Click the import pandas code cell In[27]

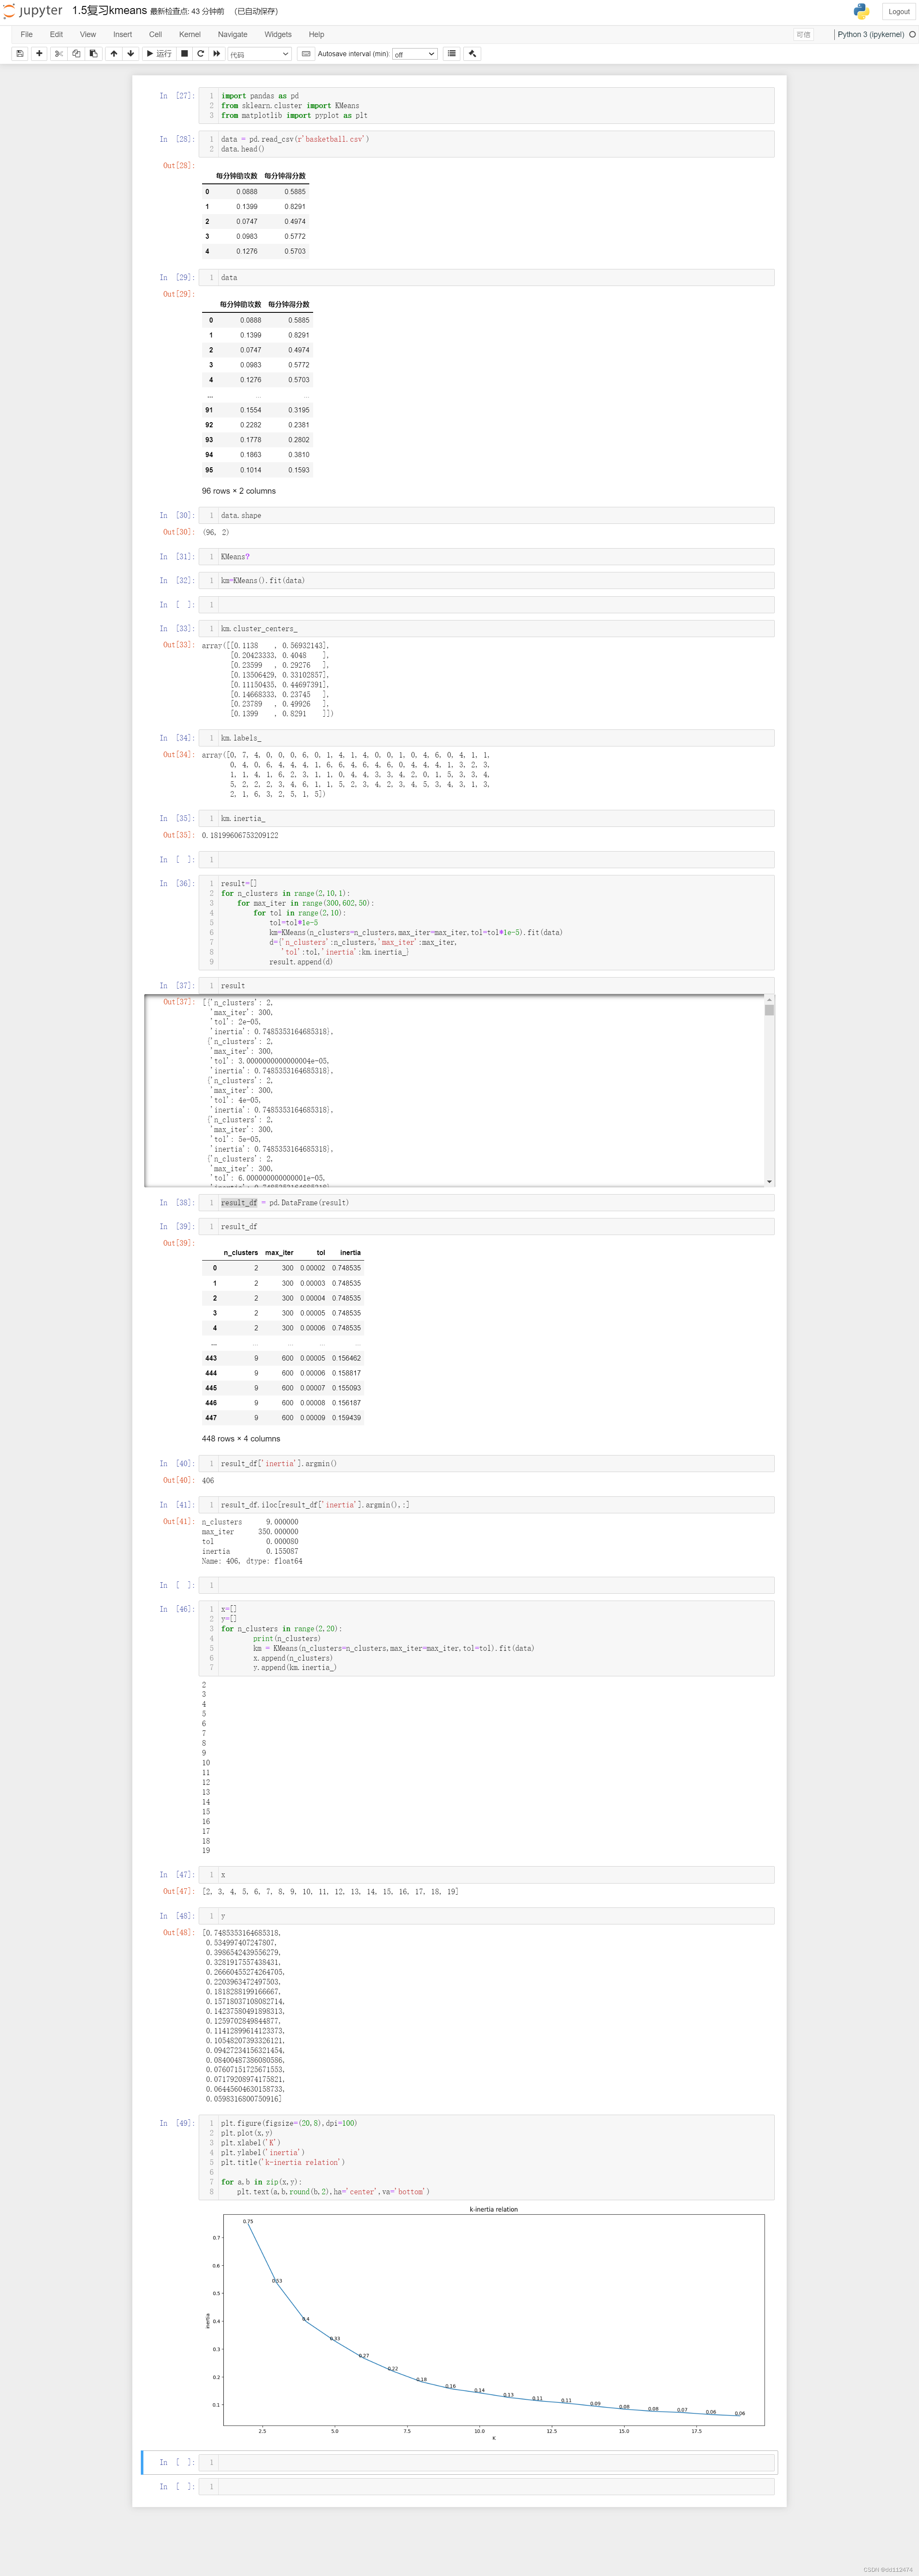click(x=486, y=106)
